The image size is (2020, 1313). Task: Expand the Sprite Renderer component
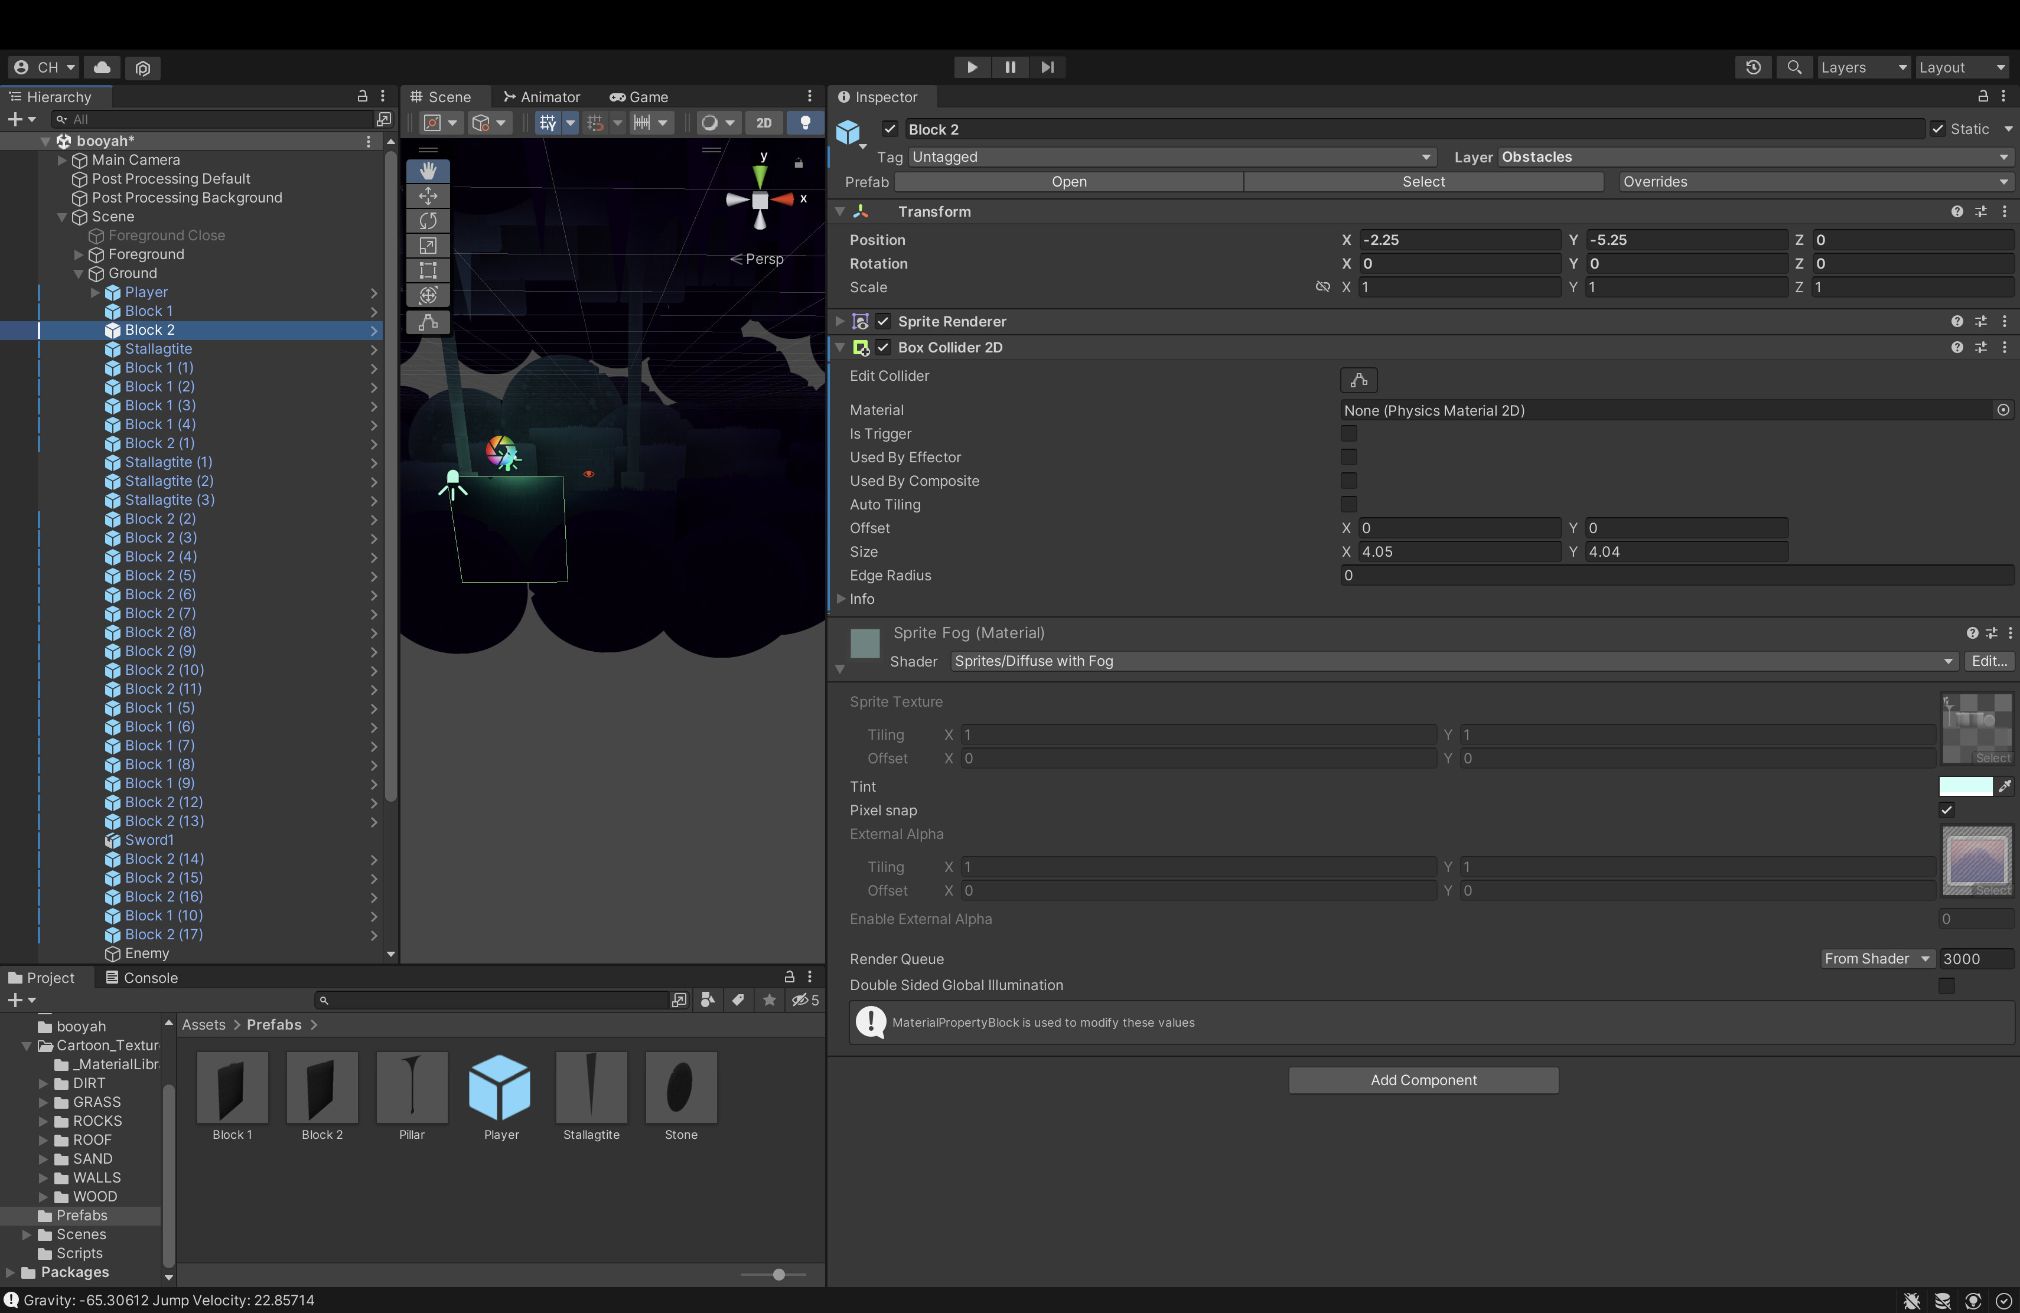click(839, 322)
